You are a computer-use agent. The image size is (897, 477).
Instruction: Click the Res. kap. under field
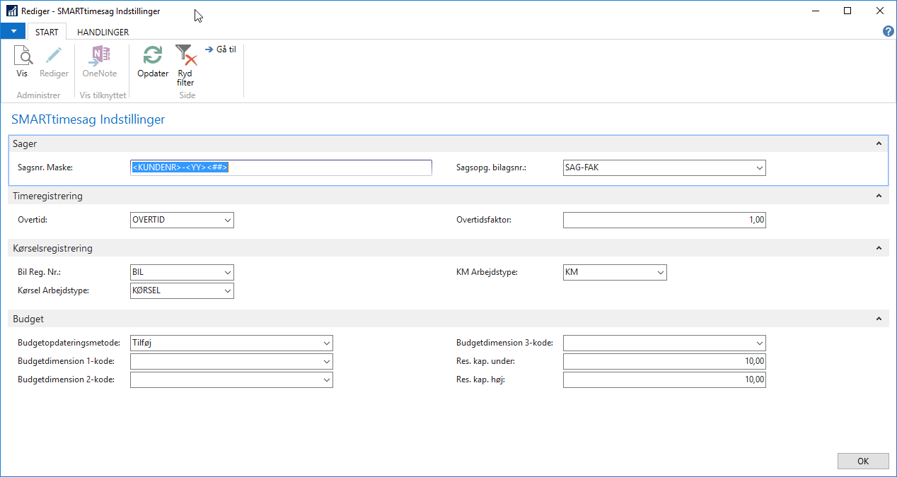664,362
